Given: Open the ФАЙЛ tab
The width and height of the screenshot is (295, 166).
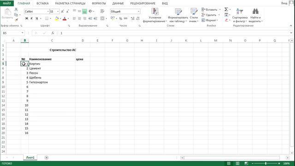Looking at the screenshot, I should [7, 3].
